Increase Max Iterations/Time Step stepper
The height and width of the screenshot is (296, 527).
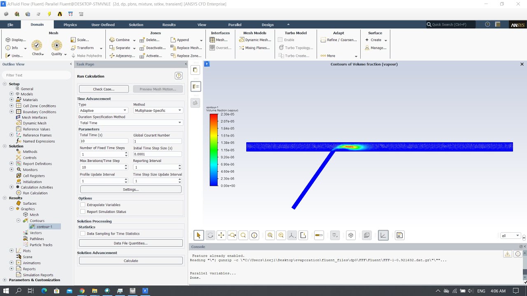pyautogui.click(x=126, y=166)
